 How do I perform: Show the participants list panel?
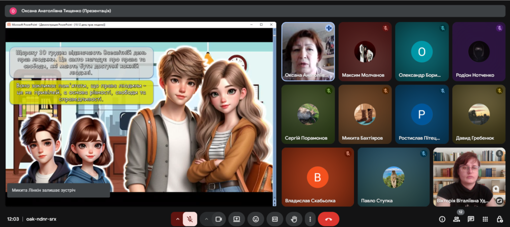coord(456,220)
